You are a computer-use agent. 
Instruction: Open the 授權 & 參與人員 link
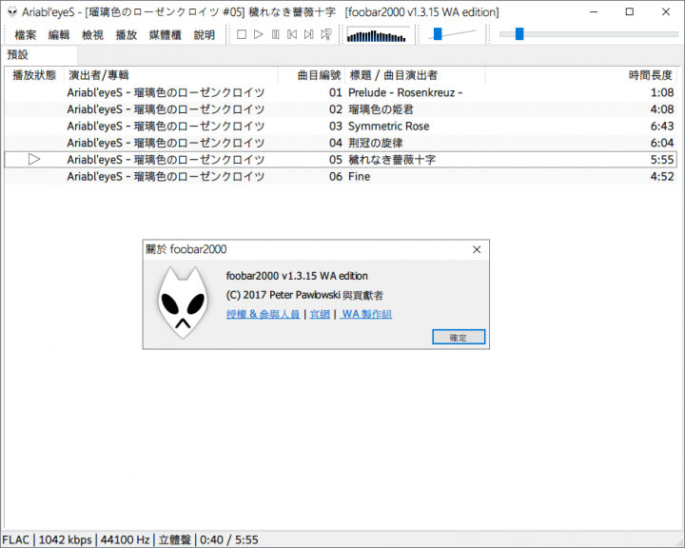[263, 314]
